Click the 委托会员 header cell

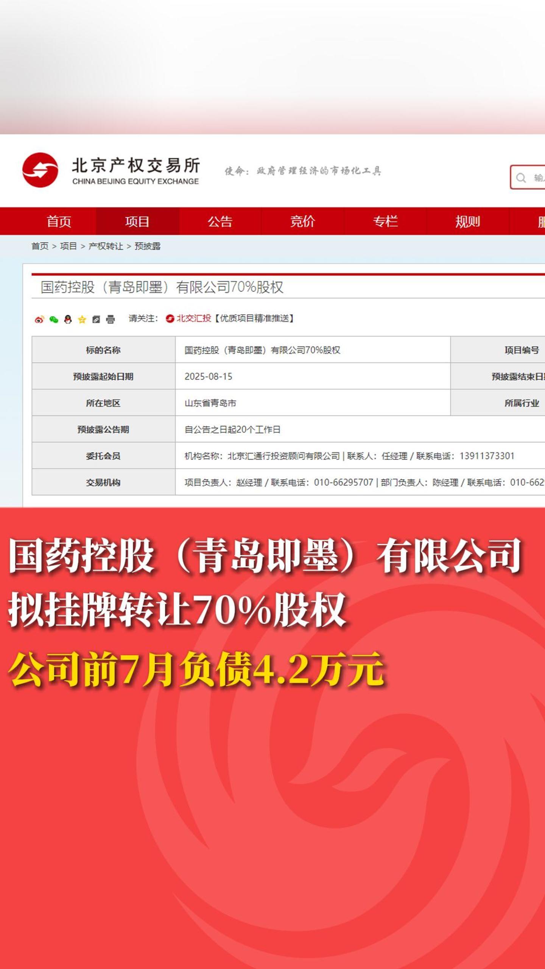click(x=103, y=456)
